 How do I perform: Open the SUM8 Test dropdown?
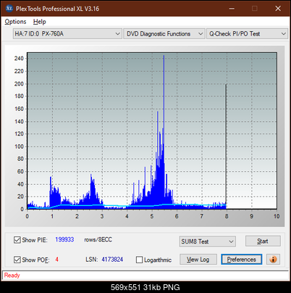208,242
